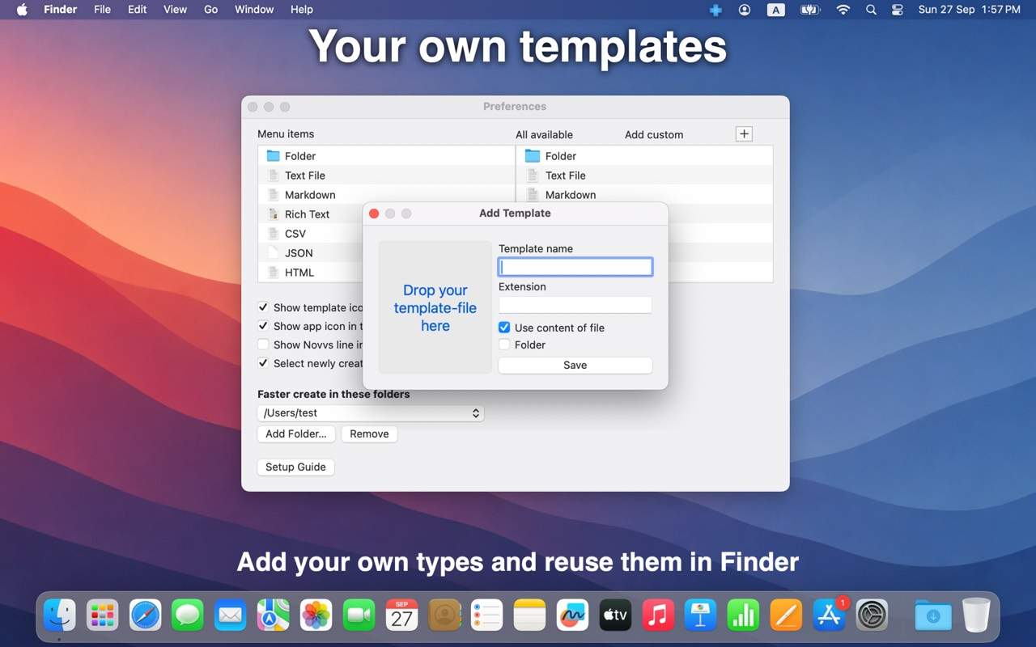This screenshot has height=647, width=1036.
Task: Click the Wi-Fi status icon
Action: (843, 10)
